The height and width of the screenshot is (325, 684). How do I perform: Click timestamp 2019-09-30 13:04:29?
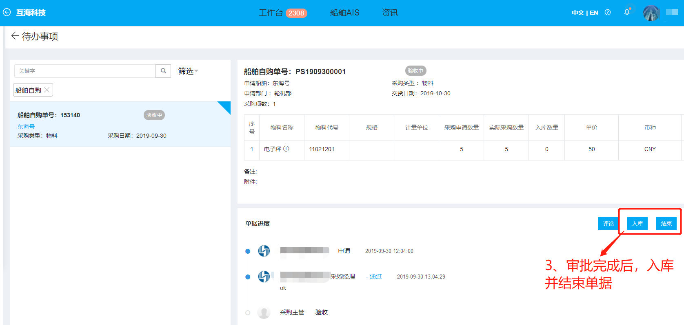point(421,277)
